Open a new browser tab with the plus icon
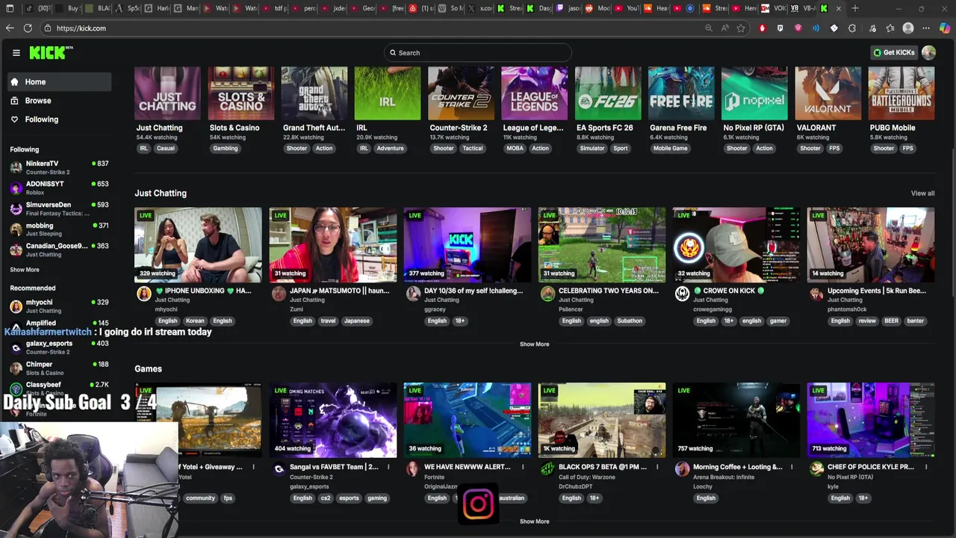Viewport: 956px width, 538px height. [855, 8]
